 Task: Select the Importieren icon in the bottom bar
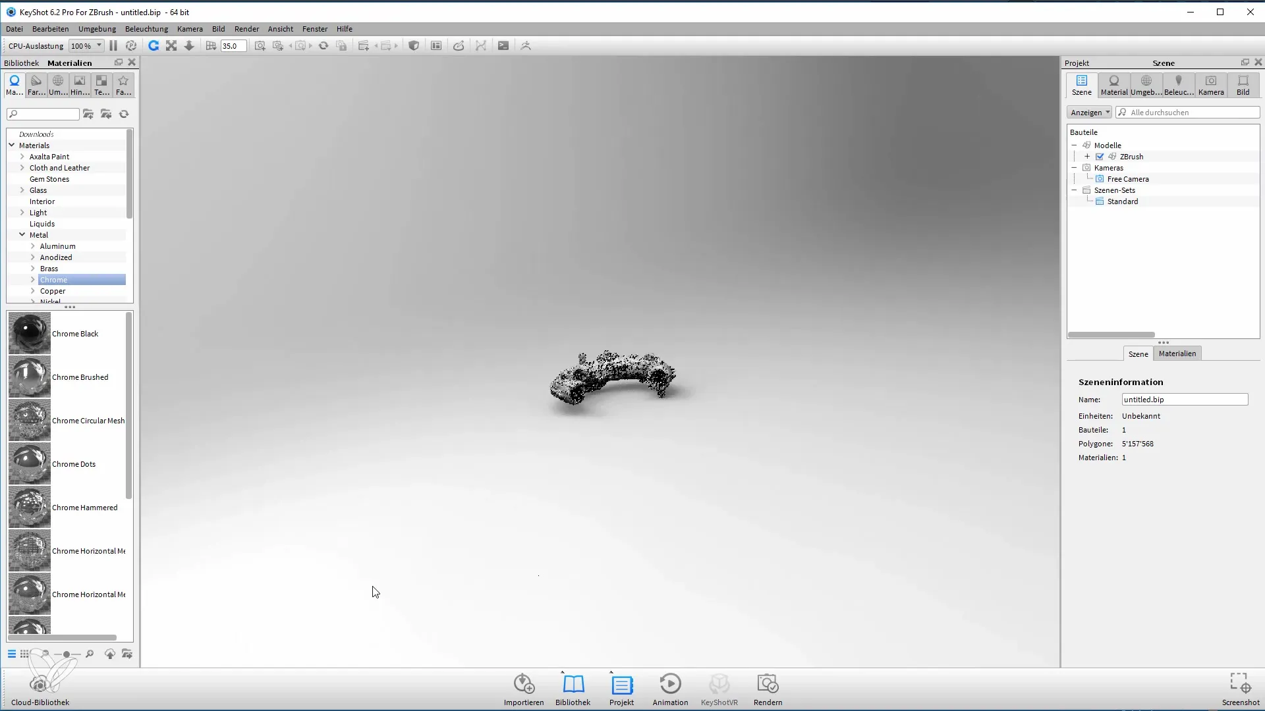(x=524, y=686)
